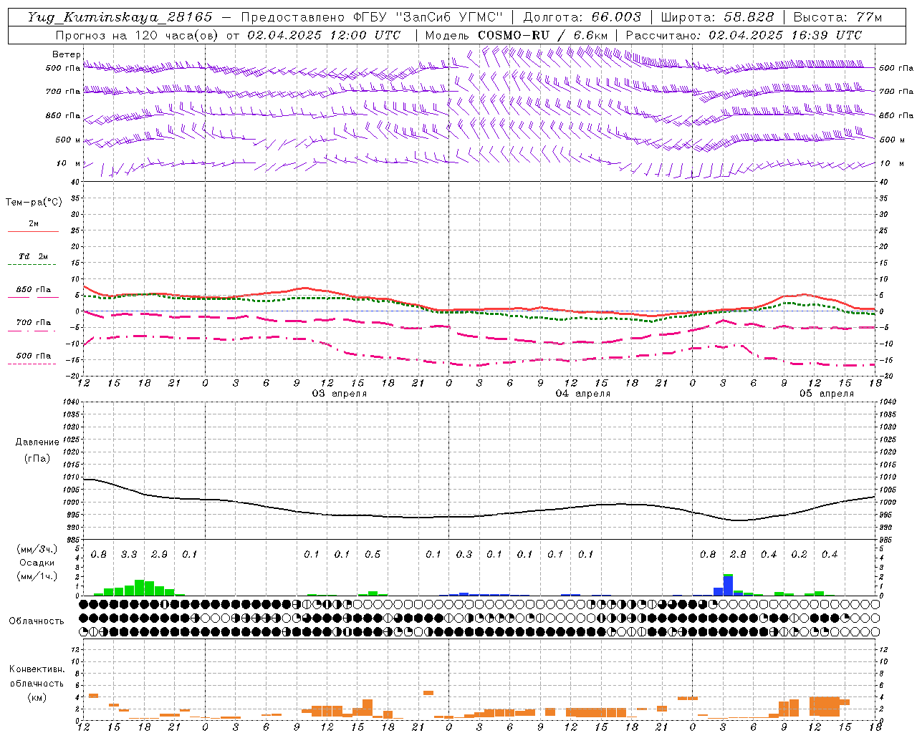
Task: Click the 0.2 three-hour precipitation total
Action: pyautogui.click(x=799, y=555)
